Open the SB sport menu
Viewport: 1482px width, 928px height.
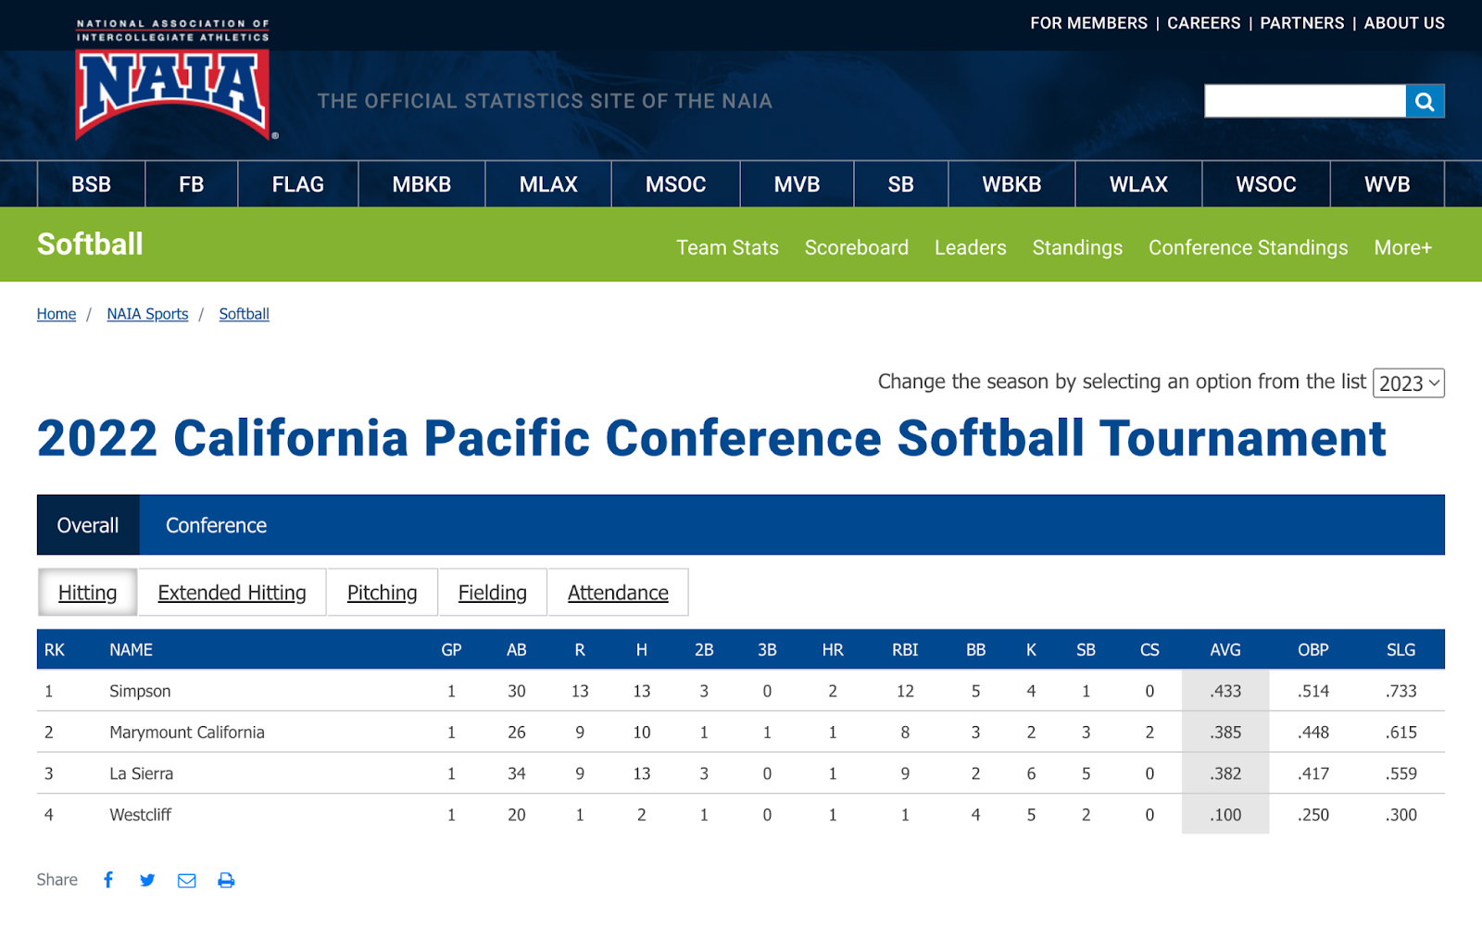point(900,184)
